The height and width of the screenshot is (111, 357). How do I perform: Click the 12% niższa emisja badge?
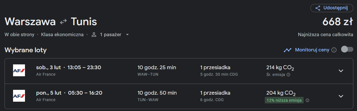[284, 100]
